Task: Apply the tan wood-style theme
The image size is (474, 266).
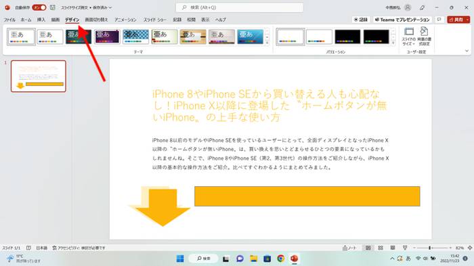Action: 193,37
